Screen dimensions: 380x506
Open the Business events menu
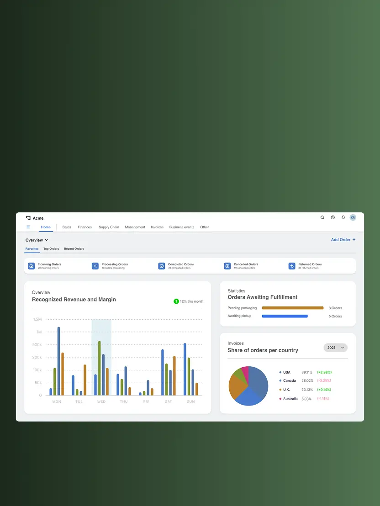pyautogui.click(x=182, y=227)
